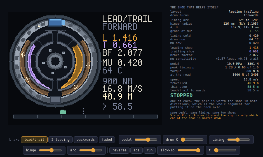Click the slow-mo slider knob
The height and width of the screenshot is (157, 263).
click(x=198, y=150)
